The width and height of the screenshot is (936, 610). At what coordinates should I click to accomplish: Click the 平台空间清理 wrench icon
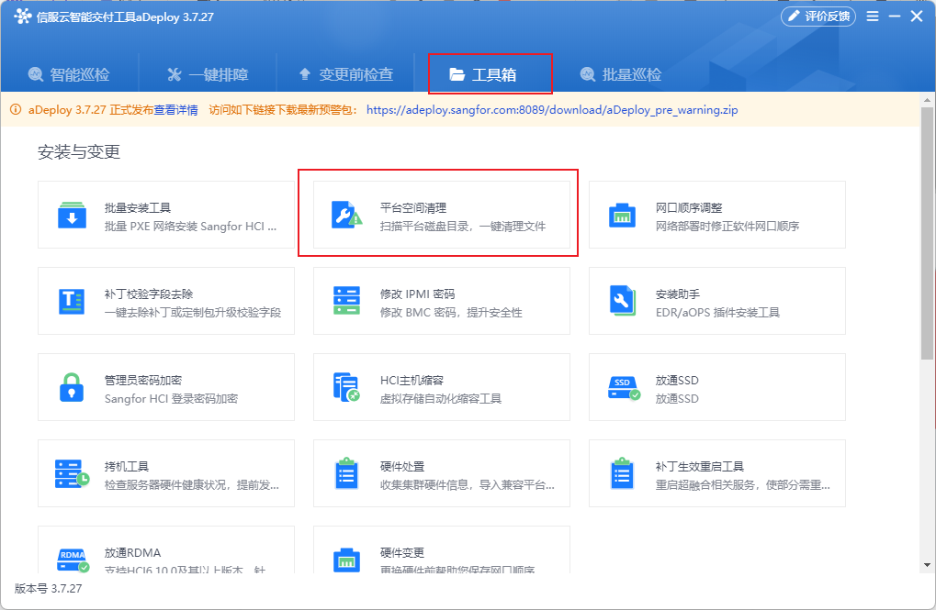347,216
